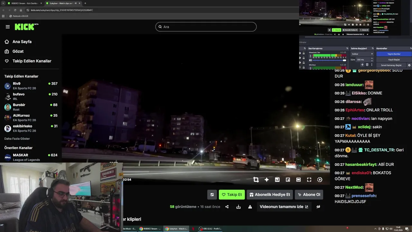The width and height of the screenshot is (412, 232).
Task: Click the Filtreler button in OBS
Action: (303, 42)
